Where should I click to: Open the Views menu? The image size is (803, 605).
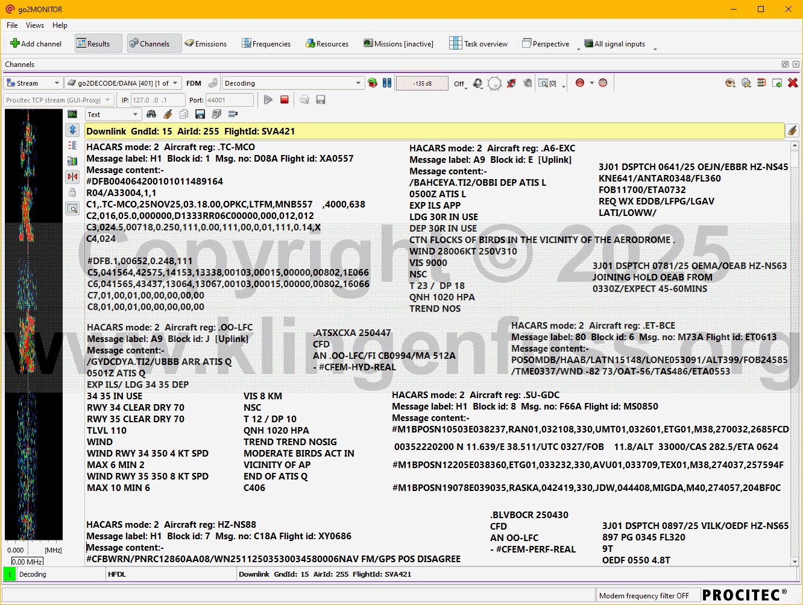tap(34, 25)
